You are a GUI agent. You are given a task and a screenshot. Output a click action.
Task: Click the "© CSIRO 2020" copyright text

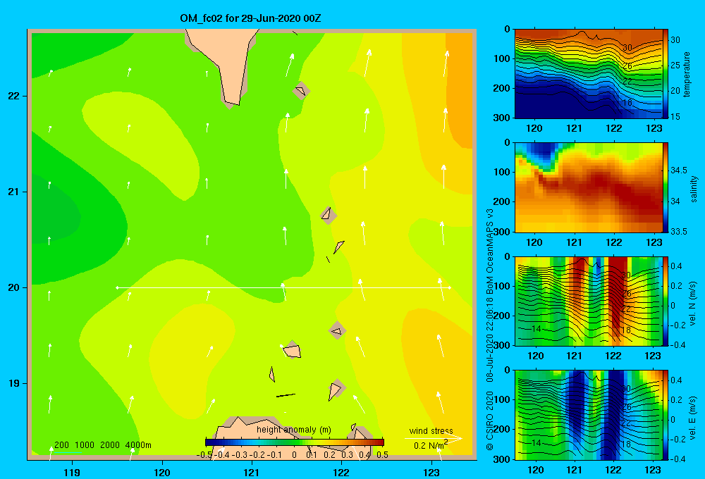pos(490,421)
